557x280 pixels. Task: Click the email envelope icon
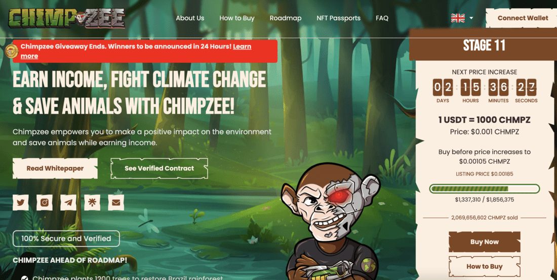116,202
